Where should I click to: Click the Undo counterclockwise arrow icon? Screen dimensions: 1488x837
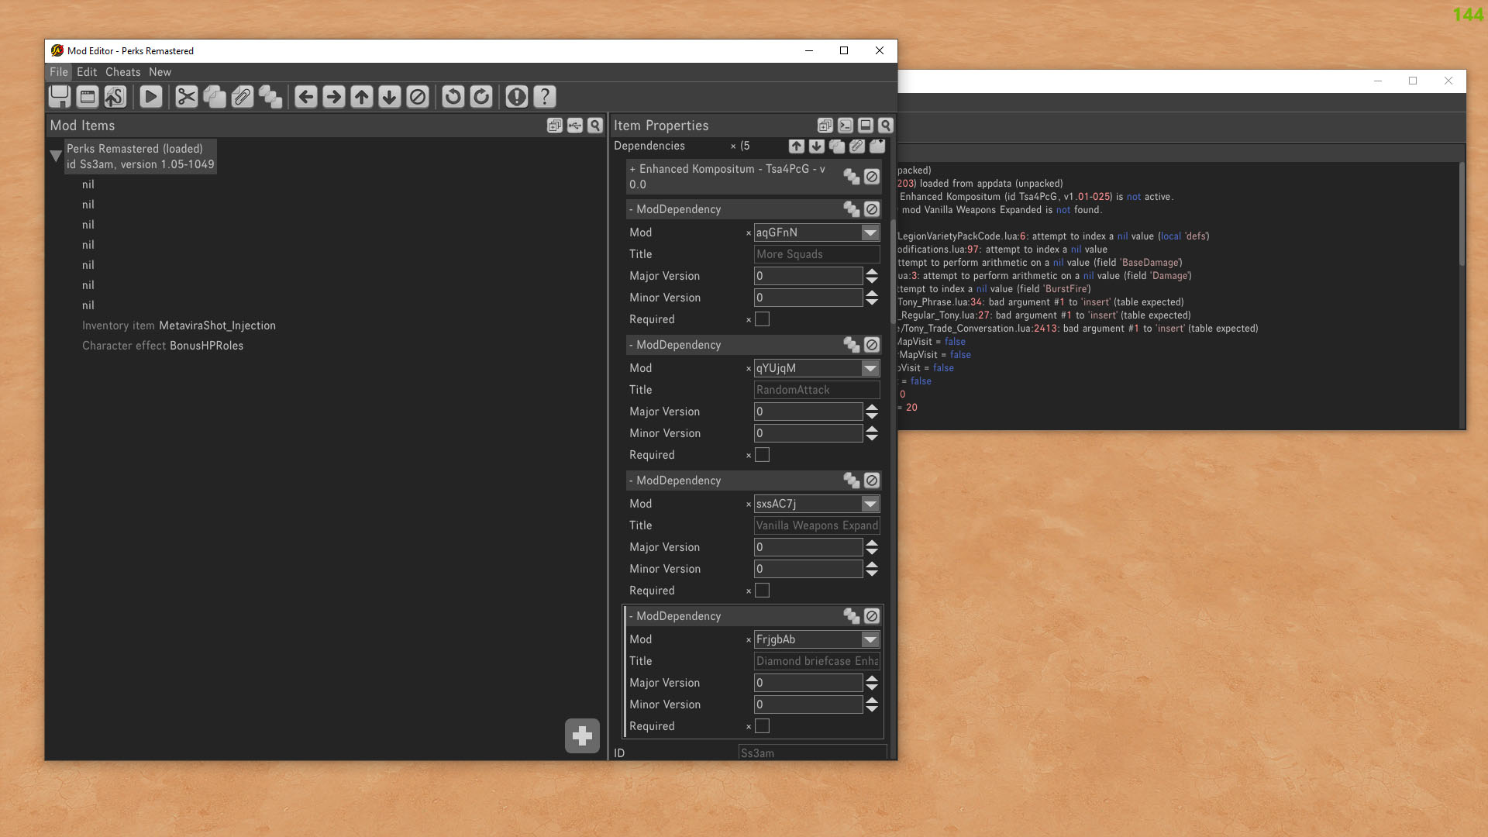tap(453, 97)
